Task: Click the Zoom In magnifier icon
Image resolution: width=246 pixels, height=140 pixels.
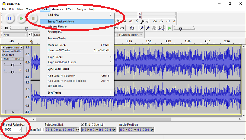Action: [142, 28]
